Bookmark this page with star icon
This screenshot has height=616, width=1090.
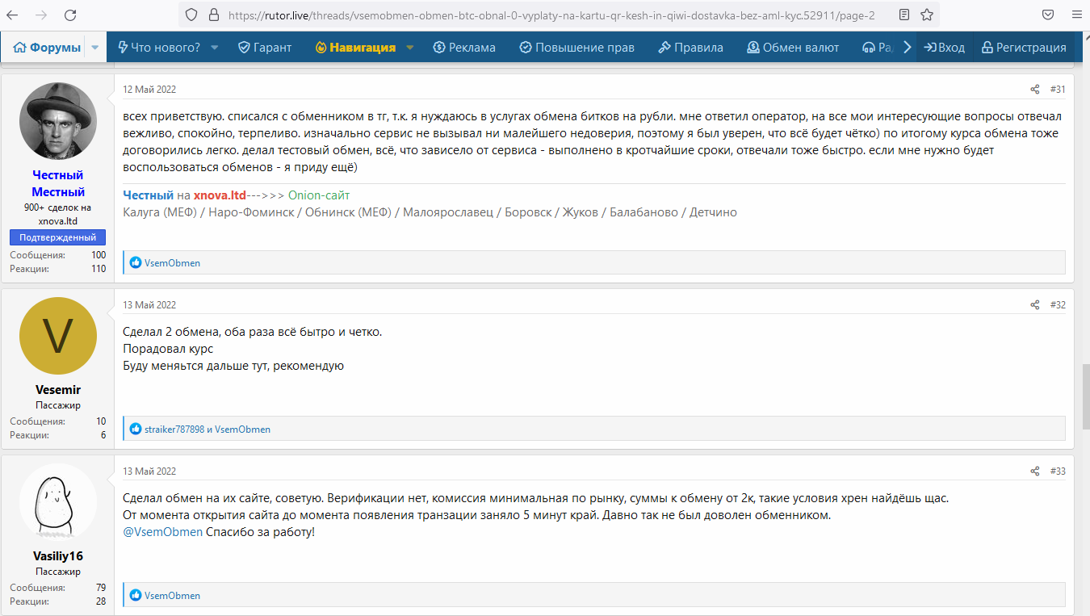pyautogui.click(x=927, y=15)
